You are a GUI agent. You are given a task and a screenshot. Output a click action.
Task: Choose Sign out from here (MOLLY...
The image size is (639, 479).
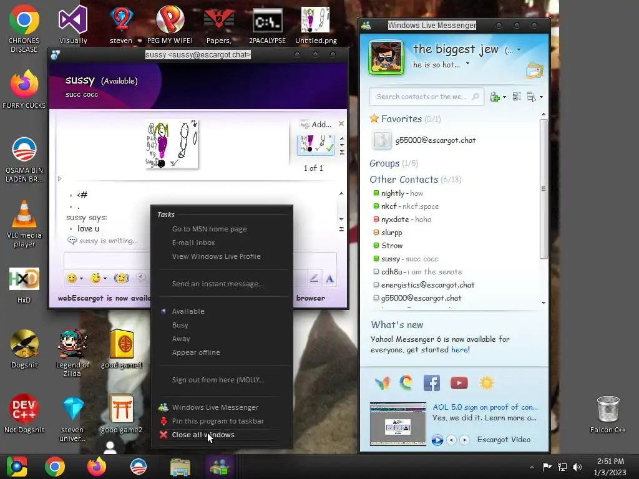point(218,380)
